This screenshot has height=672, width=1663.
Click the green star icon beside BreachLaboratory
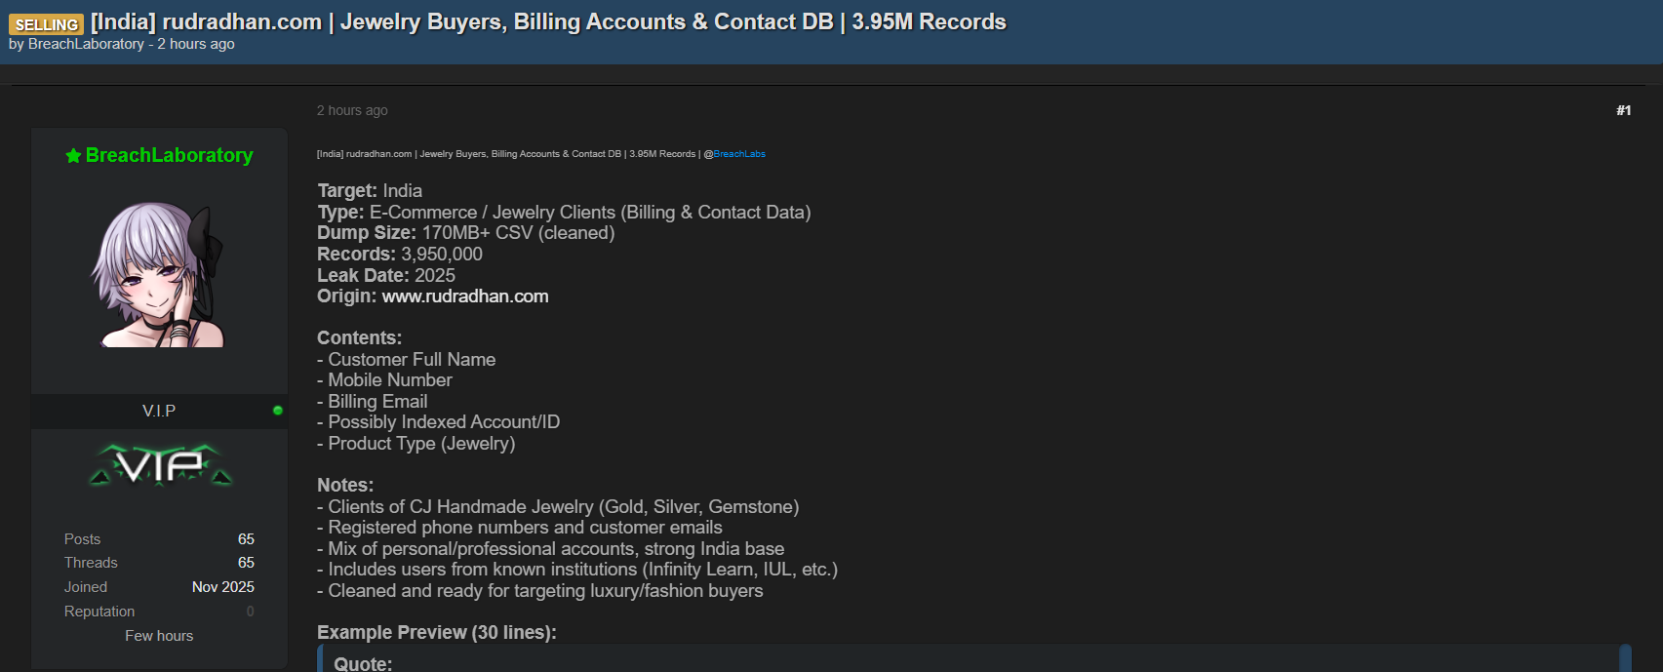[x=73, y=156]
